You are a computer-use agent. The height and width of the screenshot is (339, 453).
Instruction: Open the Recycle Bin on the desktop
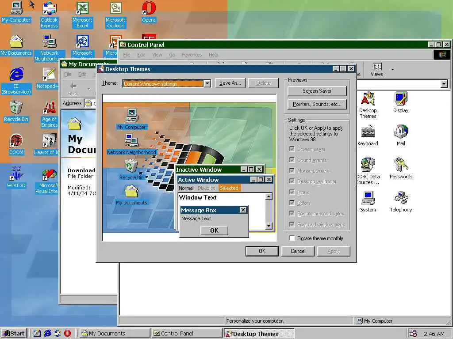[x=16, y=111]
